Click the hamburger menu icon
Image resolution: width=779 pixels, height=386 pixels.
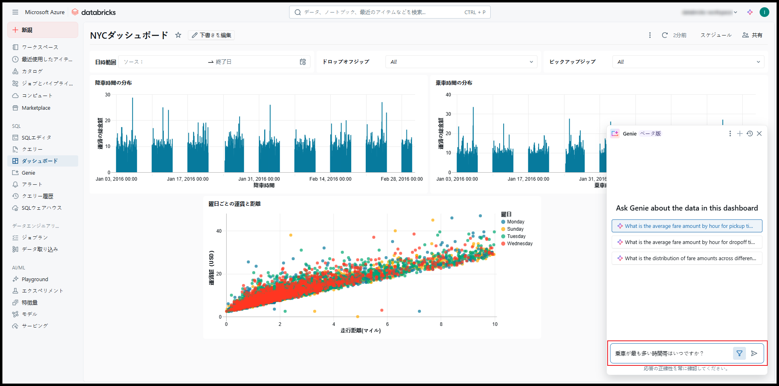click(15, 12)
